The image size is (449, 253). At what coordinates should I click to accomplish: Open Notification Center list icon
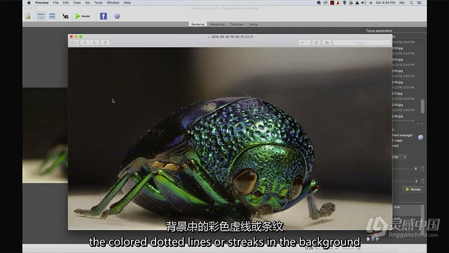tap(419, 3)
